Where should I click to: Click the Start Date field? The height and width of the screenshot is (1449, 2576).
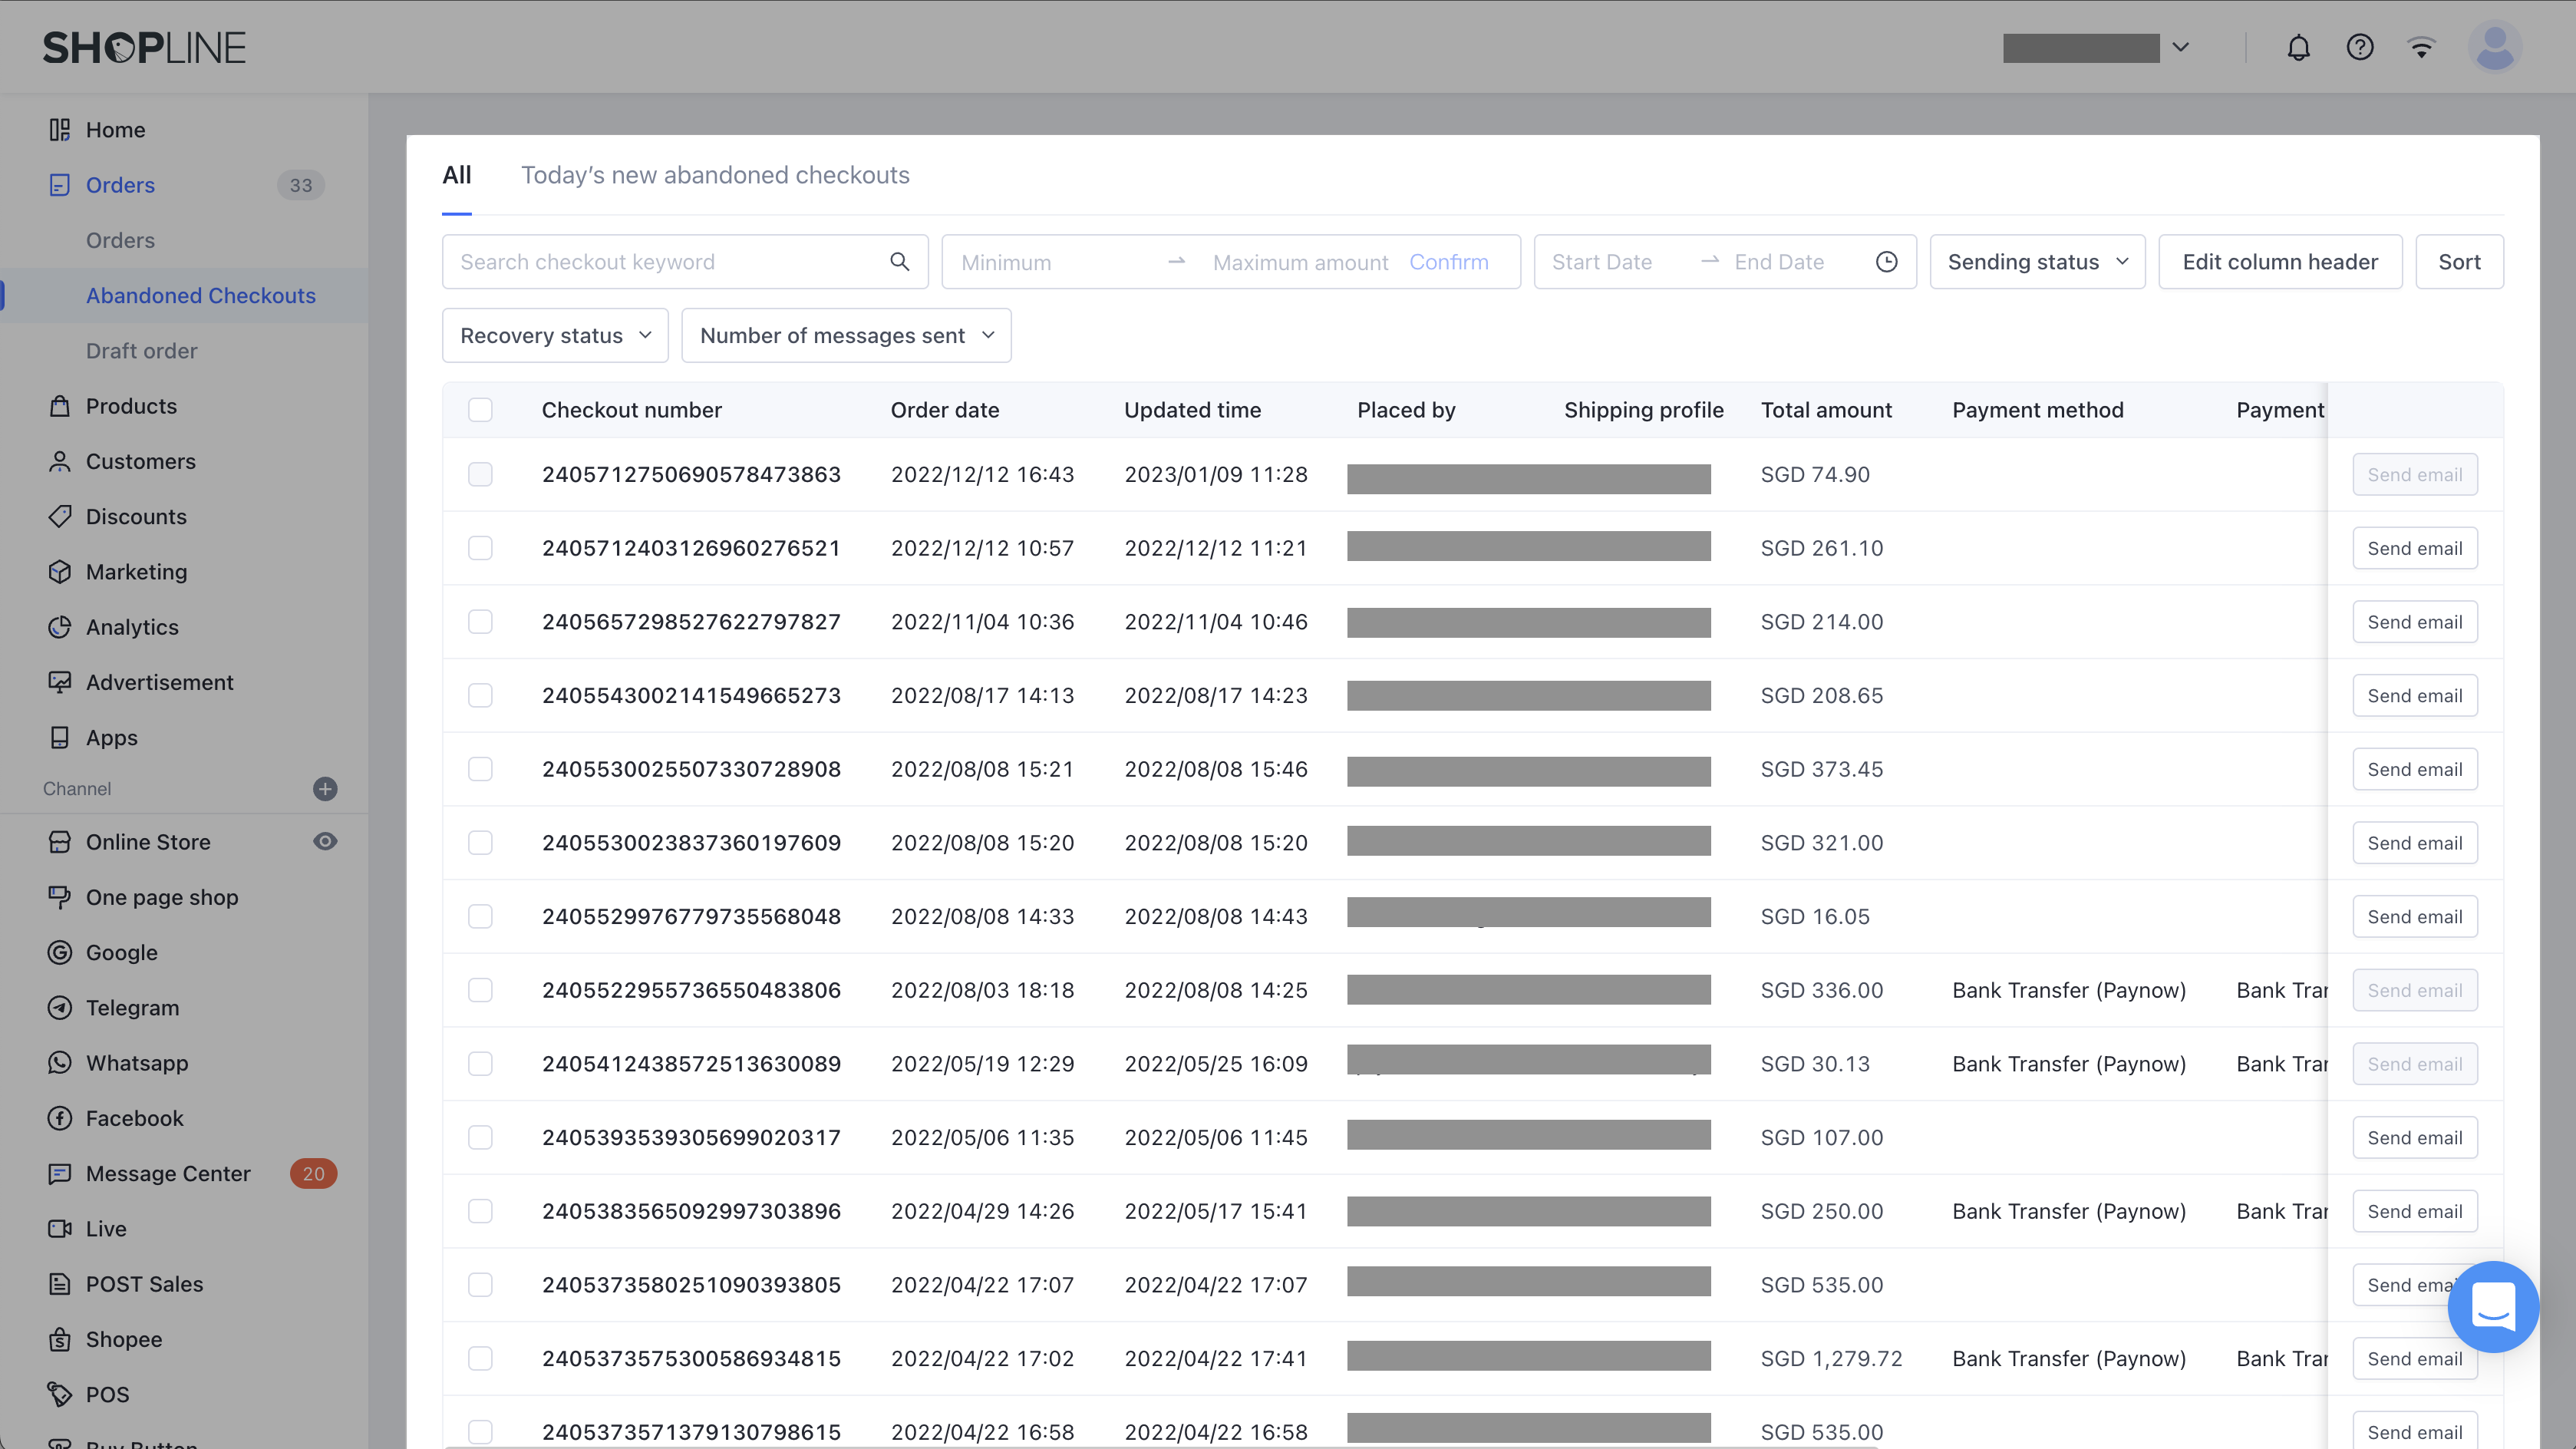coord(1610,262)
